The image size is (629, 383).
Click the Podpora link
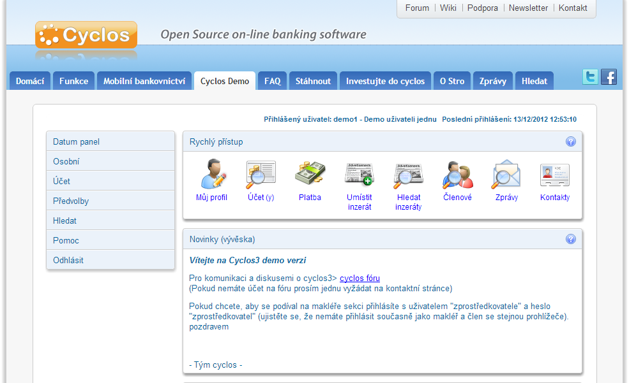483,8
